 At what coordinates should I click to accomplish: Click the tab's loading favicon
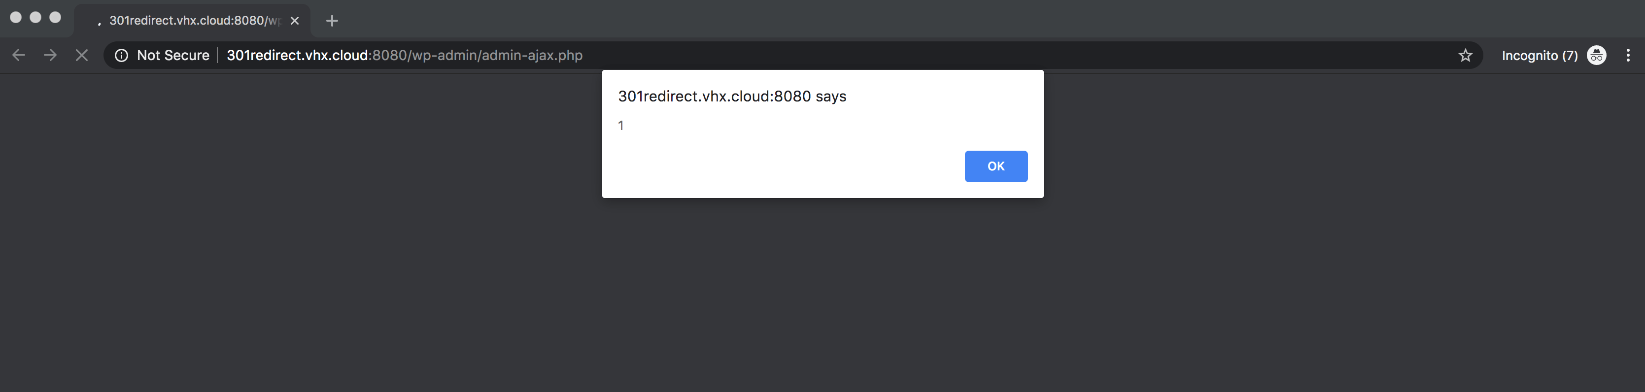pos(99,22)
